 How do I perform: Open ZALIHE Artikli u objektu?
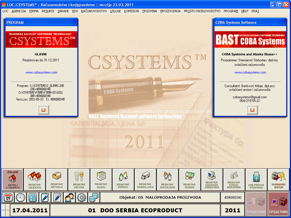[x=13, y=179]
